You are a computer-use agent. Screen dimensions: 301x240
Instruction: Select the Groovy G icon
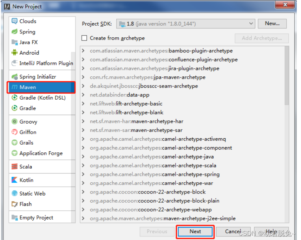[15, 121]
